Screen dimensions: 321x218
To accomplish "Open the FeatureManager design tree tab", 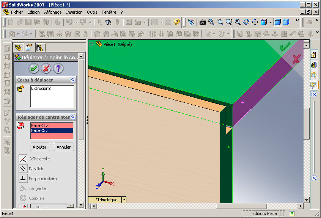I will pos(18,48).
